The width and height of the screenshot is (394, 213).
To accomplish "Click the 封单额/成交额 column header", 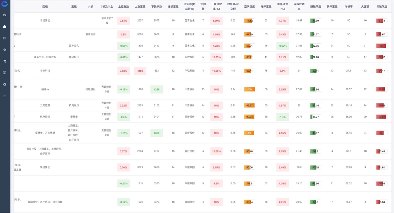I will pos(233,6).
